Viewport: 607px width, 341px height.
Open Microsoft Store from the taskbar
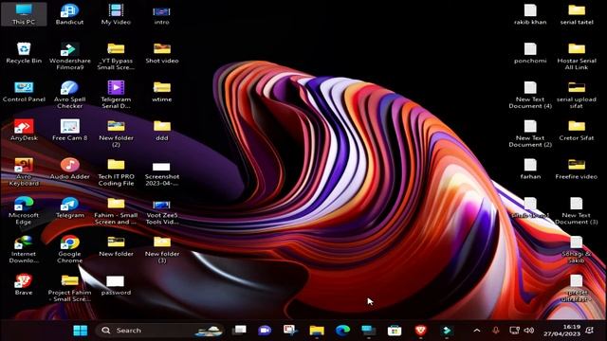[x=395, y=331]
